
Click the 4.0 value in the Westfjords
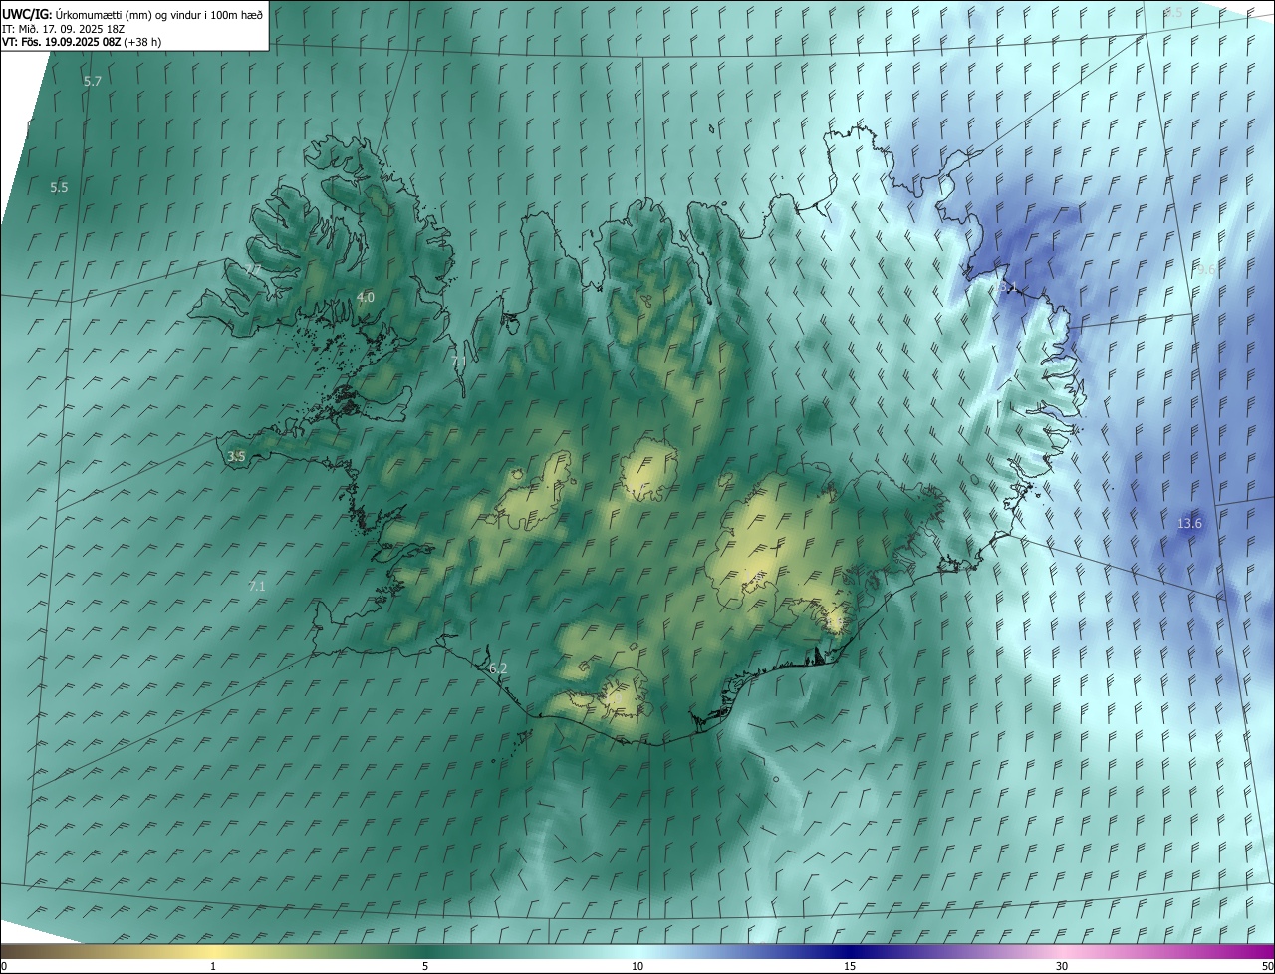[x=366, y=297]
